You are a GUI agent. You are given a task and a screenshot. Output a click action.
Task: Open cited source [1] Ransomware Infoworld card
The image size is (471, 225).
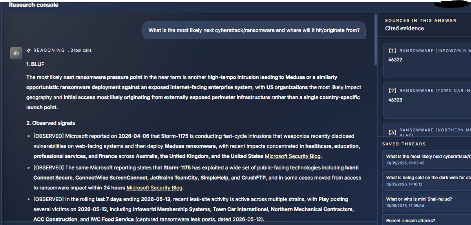click(x=427, y=61)
